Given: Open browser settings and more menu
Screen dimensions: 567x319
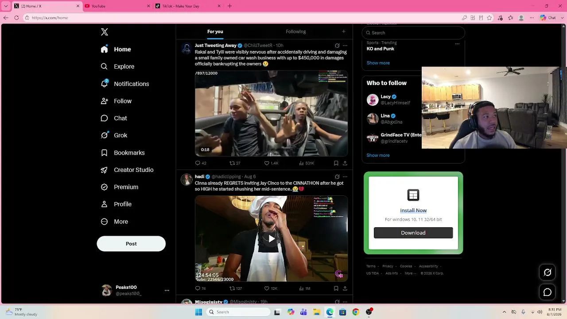Looking at the screenshot, I should click(532, 18).
